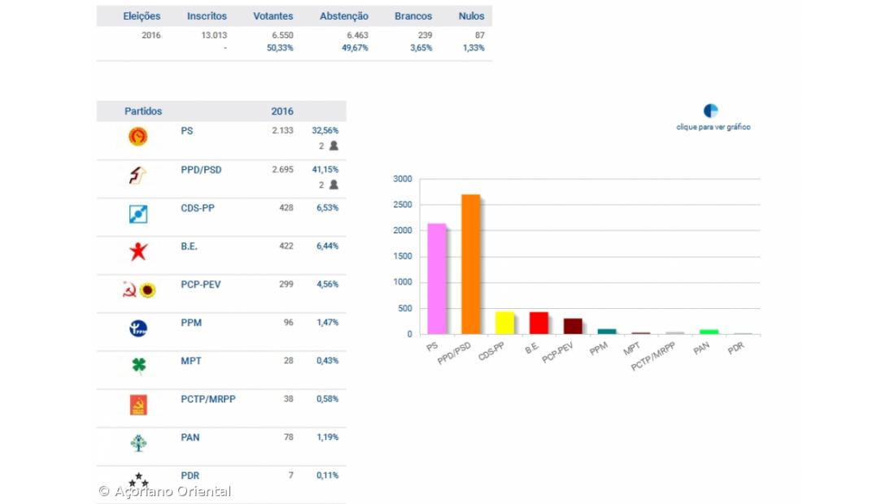The height and width of the screenshot is (504, 895).
Task: Click the Partidos column header
Action: (143, 111)
